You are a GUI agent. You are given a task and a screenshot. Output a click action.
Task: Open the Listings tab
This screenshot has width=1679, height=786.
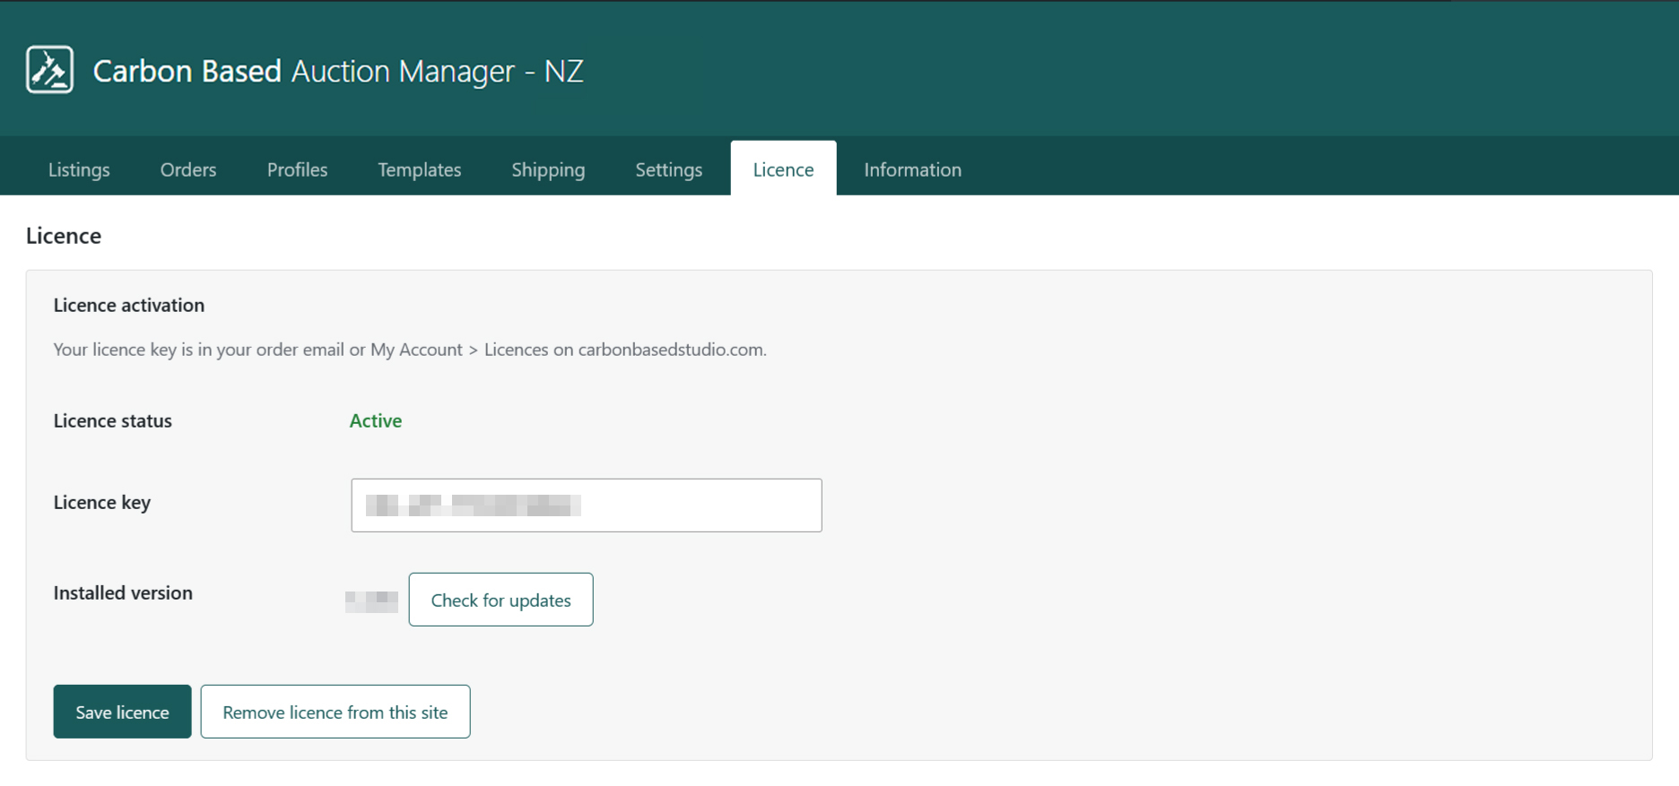[x=79, y=169]
